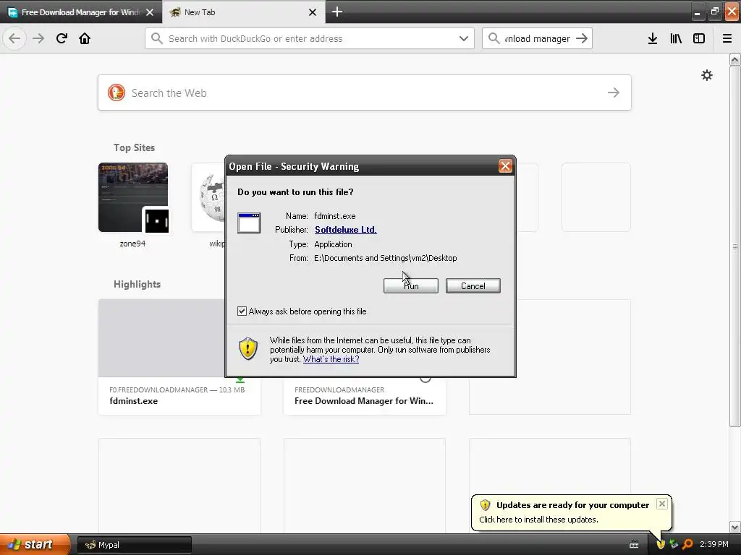Click the browser Back arrow

click(x=14, y=38)
